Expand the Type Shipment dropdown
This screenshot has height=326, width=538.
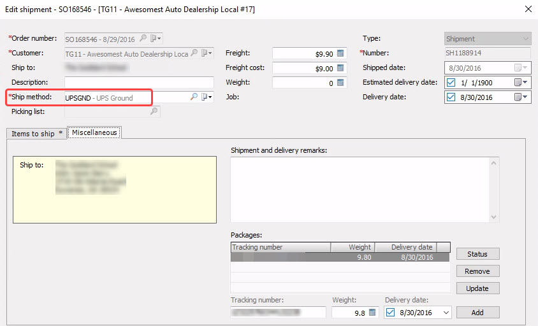525,39
